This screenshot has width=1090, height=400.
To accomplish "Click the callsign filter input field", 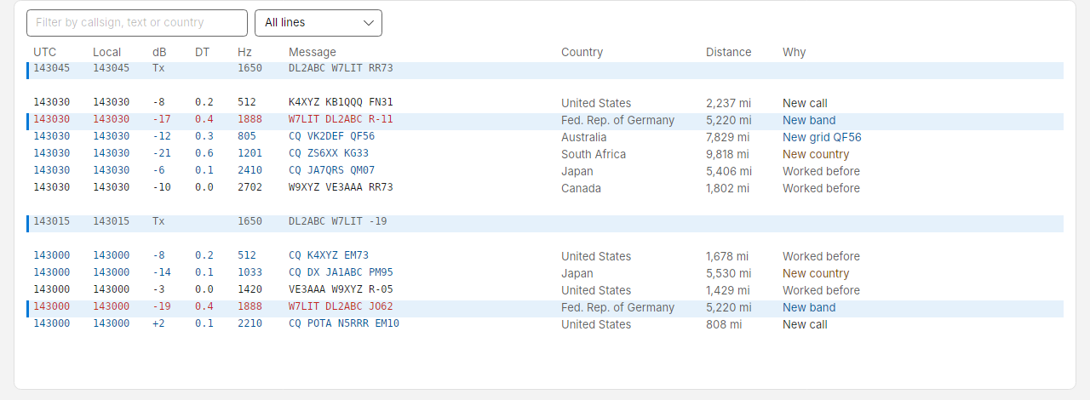I will point(137,23).
